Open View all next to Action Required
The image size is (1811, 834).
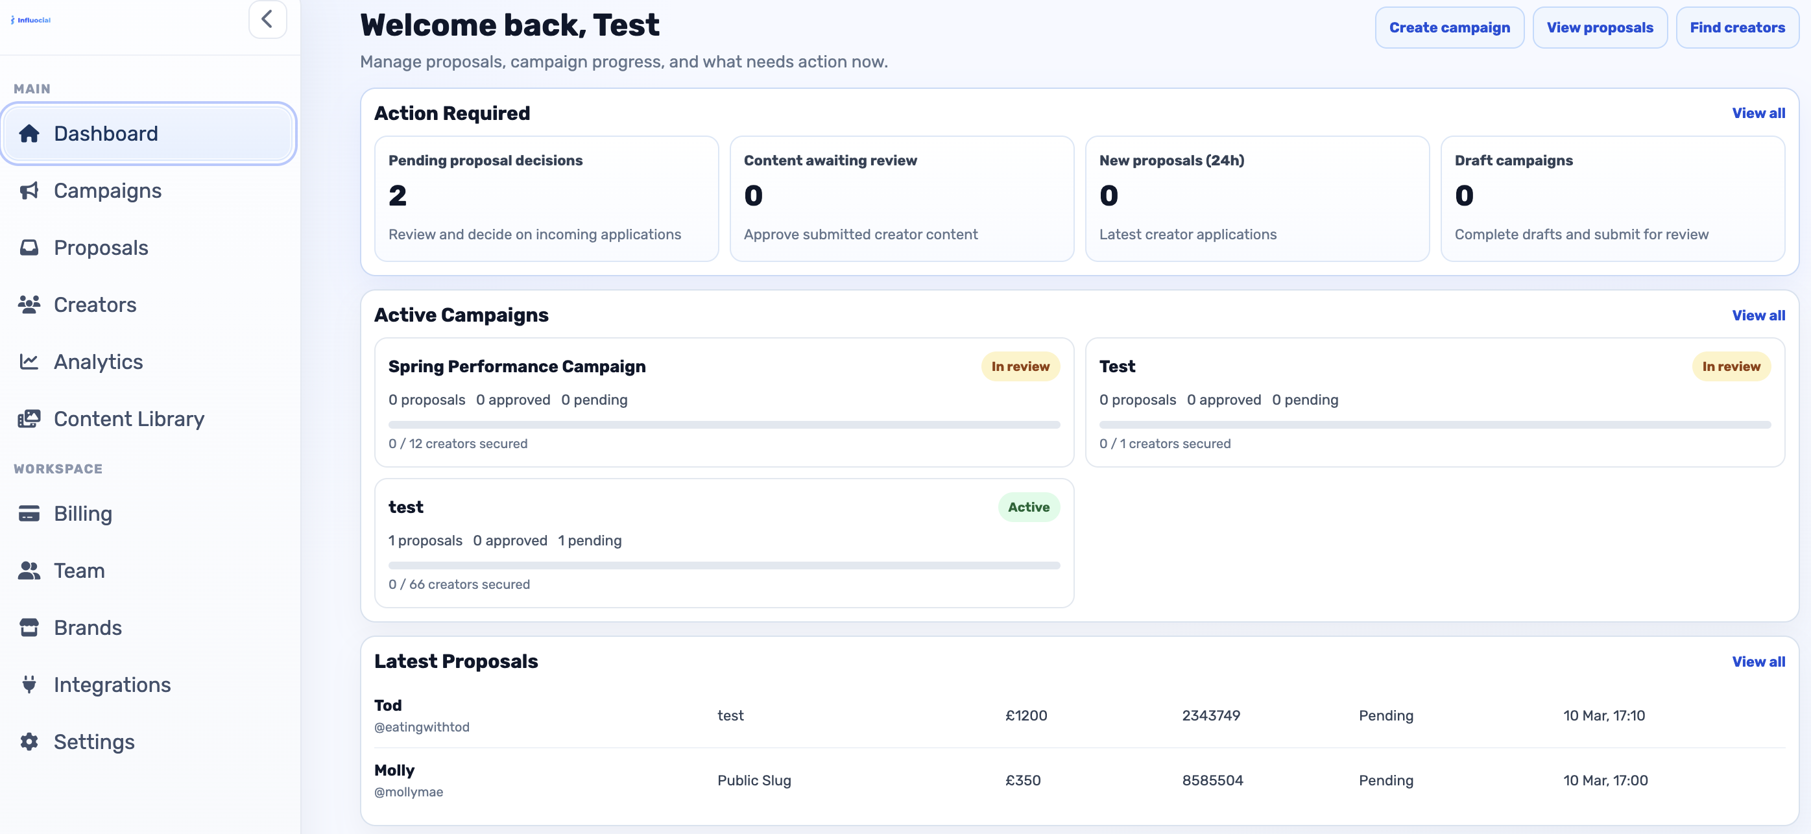(1759, 112)
